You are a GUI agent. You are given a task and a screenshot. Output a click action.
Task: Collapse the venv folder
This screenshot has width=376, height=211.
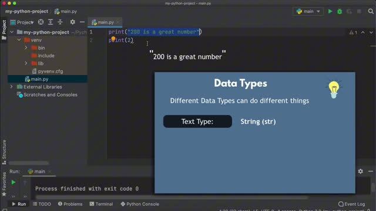(x=19, y=40)
